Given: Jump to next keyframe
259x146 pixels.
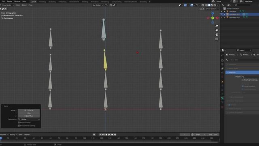Looking at the screenshot, I should 112,135.
